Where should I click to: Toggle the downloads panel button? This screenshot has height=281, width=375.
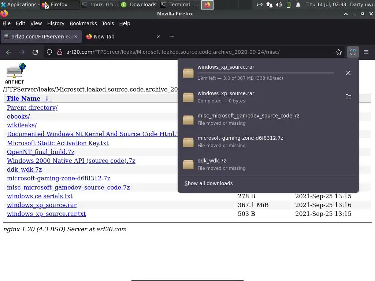click(x=353, y=52)
